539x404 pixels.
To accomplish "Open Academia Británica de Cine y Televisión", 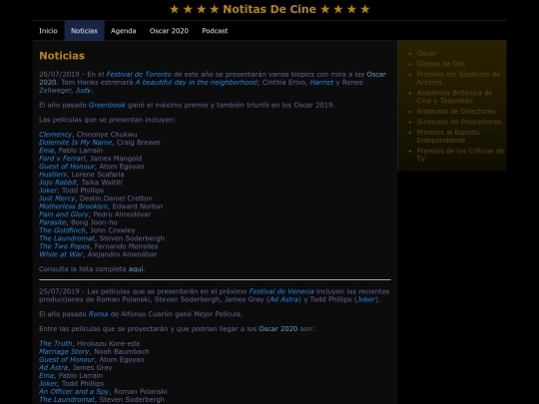I will [454, 97].
